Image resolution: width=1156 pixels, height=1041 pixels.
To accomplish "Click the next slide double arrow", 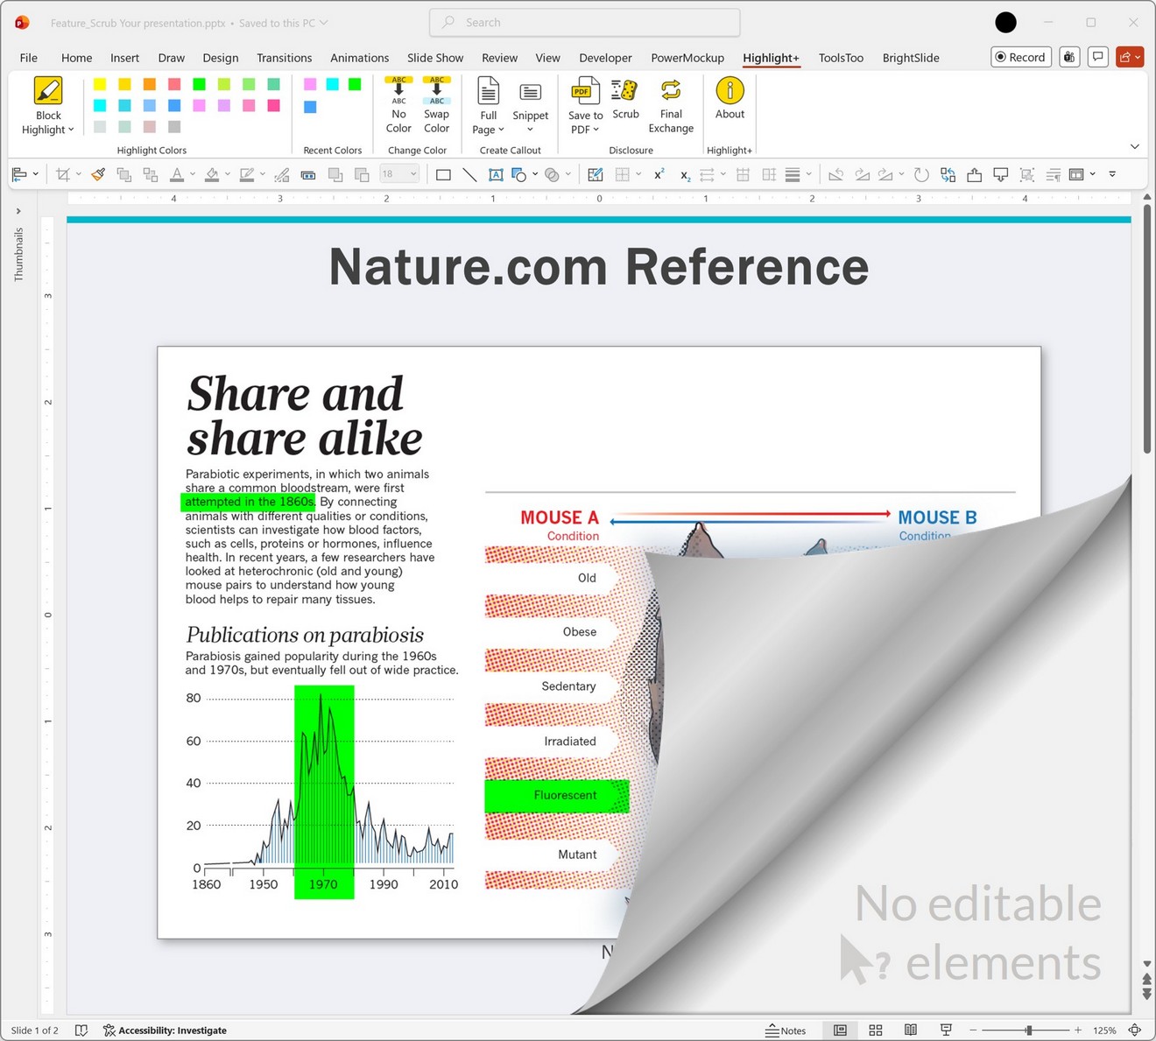I will pos(1147,995).
